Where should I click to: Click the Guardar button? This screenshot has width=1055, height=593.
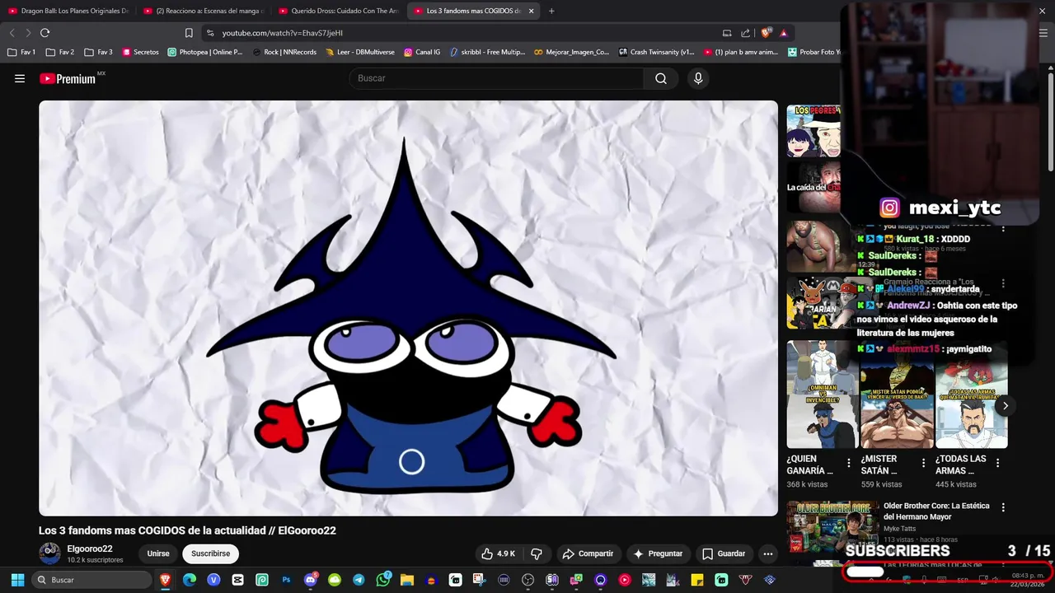click(724, 553)
